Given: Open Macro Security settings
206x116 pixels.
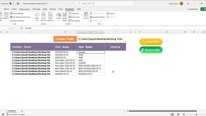Looking at the screenshot, I should point(17,21).
